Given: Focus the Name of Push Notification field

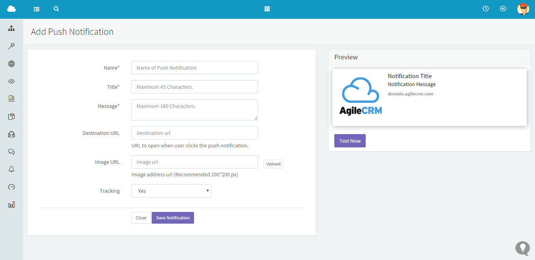Looking at the screenshot, I should point(194,68).
